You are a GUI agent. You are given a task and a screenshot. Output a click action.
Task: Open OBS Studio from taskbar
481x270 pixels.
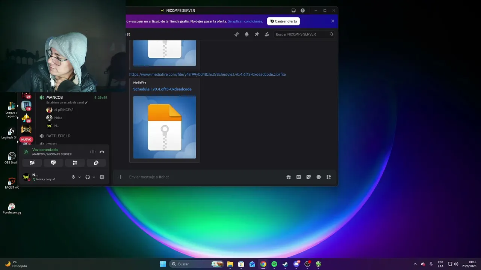[307, 264]
